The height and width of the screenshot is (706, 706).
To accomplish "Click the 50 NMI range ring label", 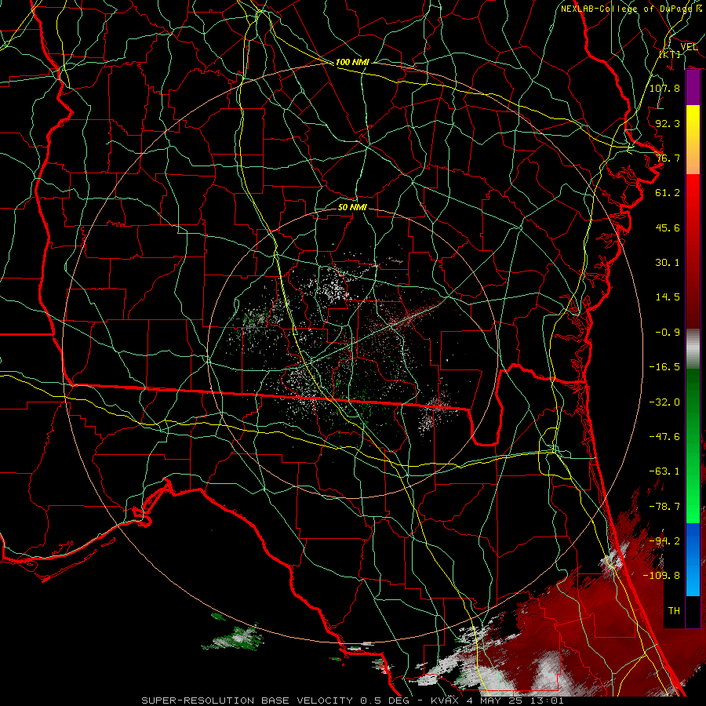I will (x=352, y=208).
